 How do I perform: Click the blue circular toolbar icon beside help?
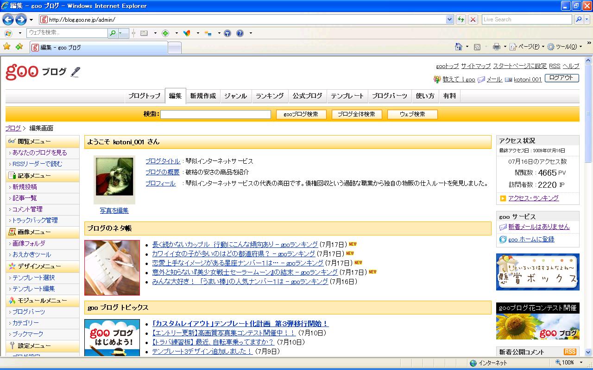pyautogui.click(x=227, y=33)
